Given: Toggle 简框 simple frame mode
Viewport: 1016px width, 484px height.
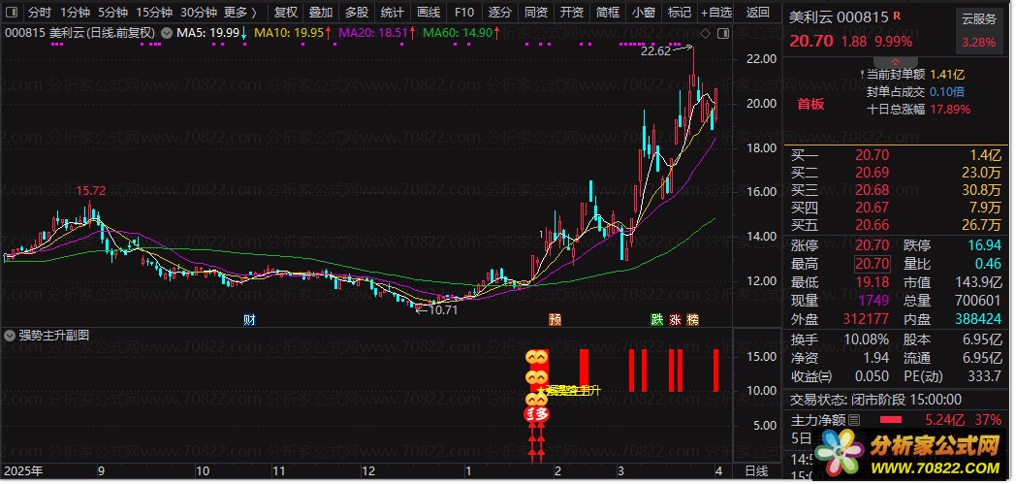Looking at the screenshot, I should (607, 13).
